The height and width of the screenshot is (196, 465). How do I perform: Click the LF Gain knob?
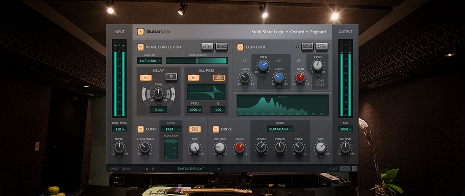245,78
